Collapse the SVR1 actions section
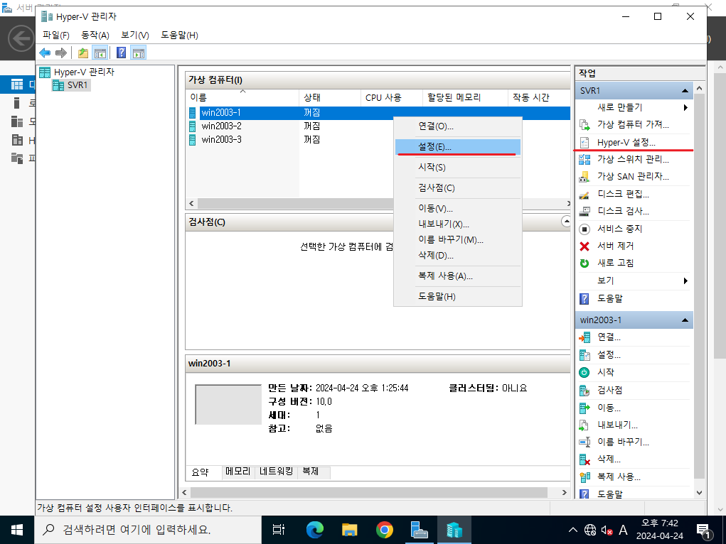The height and width of the screenshot is (544, 726). pyautogui.click(x=685, y=91)
